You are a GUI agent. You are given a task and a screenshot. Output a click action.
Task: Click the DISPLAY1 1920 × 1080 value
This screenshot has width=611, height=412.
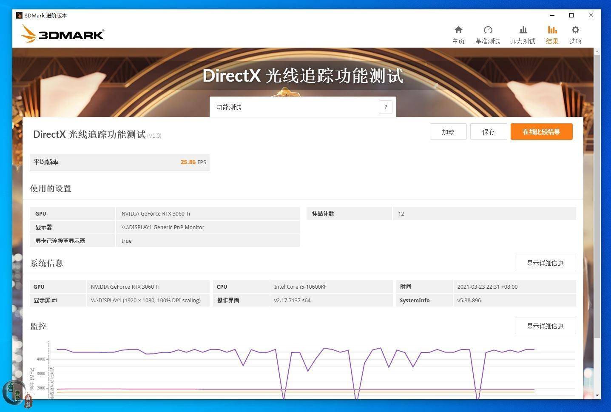pyautogui.click(x=145, y=300)
